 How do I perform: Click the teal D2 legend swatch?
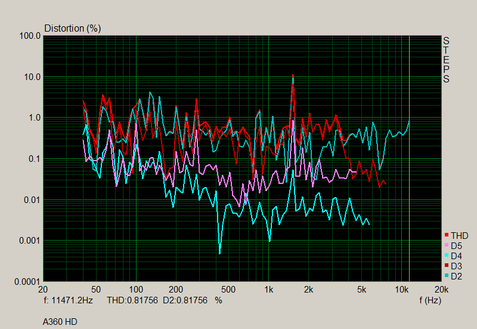(446, 276)
